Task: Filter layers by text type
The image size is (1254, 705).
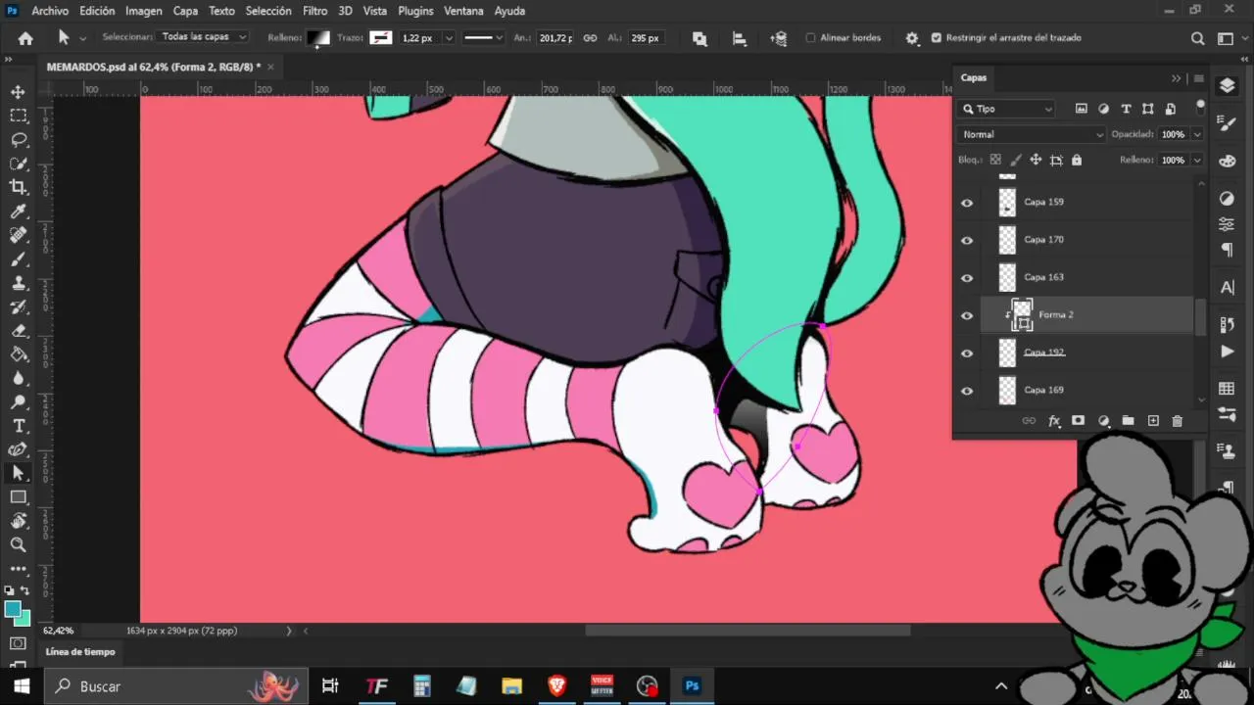Action: pos(1126,109)
